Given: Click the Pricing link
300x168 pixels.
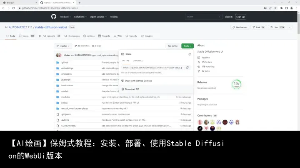Looking at the screenshot, I should [114, 17].
